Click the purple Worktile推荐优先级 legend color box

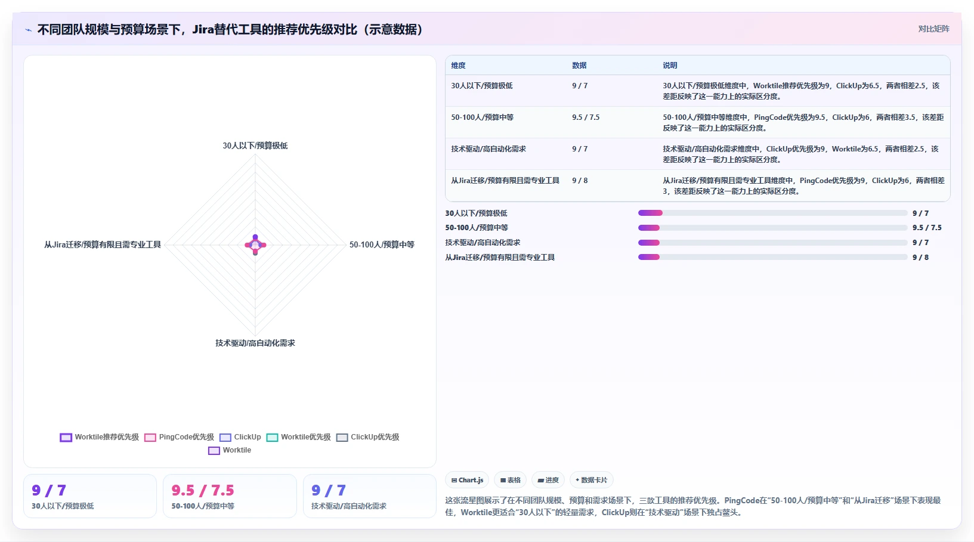[66, 438]
